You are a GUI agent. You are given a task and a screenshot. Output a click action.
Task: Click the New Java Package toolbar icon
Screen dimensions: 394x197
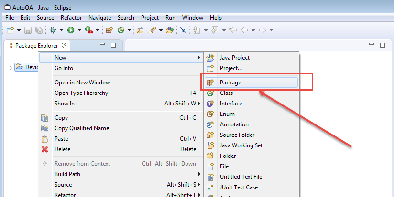(109, 30)
